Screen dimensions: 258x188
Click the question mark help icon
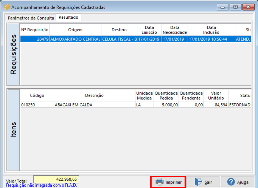(x=231, y=182)
